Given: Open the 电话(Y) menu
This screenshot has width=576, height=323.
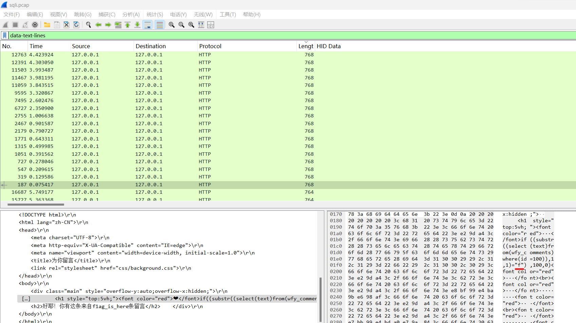Looking at the screenshot, I should pos(178,15).
